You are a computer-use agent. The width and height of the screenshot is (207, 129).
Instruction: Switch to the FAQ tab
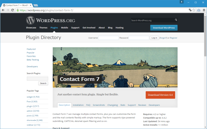(x=88, y=105)
